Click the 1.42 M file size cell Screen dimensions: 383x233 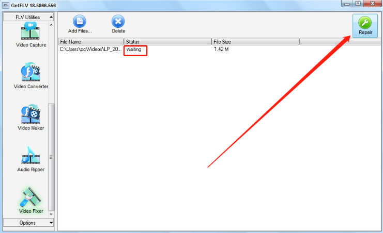click(x=221, y=49)
